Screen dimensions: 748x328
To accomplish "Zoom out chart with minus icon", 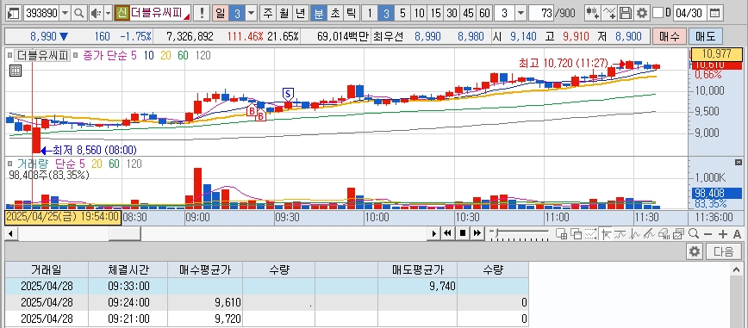I will click(x=708, y=234).
